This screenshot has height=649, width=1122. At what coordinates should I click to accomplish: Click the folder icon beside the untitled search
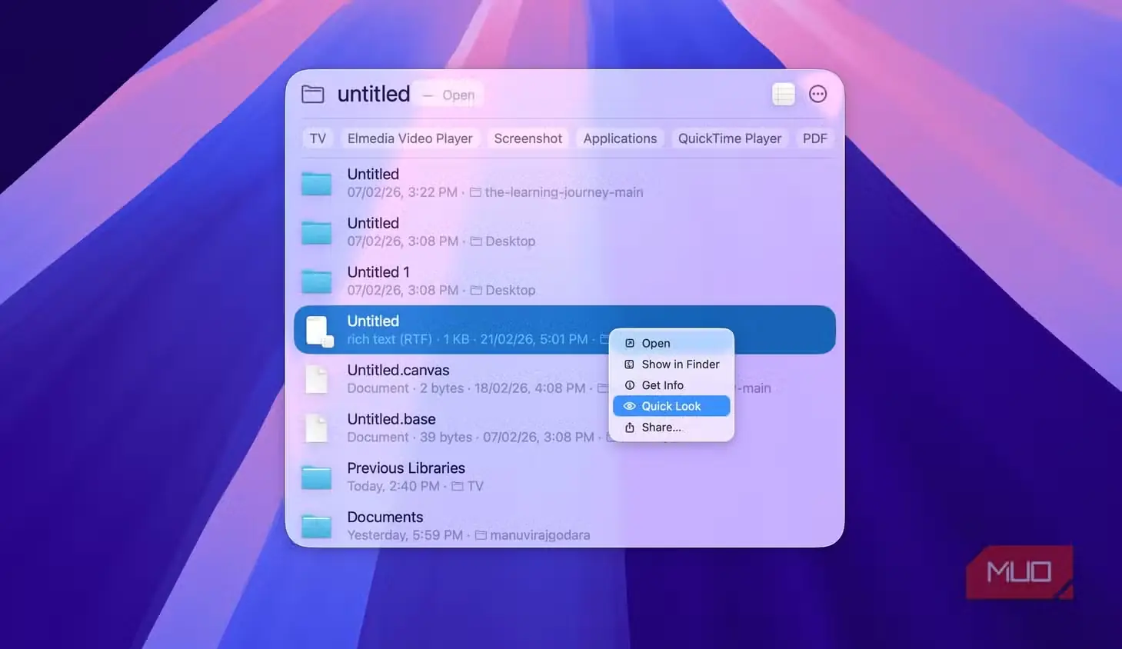pos(312,95)
